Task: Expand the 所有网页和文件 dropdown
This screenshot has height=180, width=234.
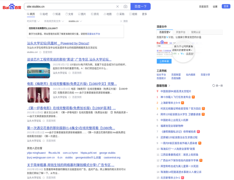Action: pyautogui.click(x=54, y=21)
